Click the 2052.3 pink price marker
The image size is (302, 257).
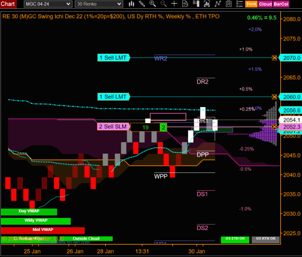click(291, 127)
